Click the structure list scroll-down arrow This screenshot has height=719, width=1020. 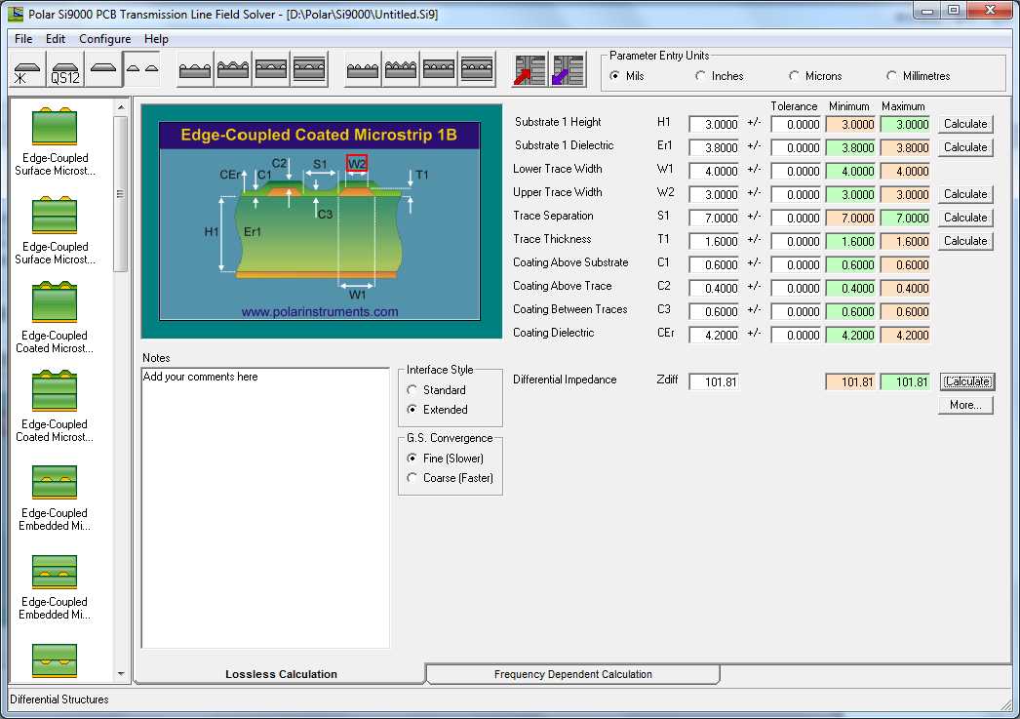click(x=120, y=674)
